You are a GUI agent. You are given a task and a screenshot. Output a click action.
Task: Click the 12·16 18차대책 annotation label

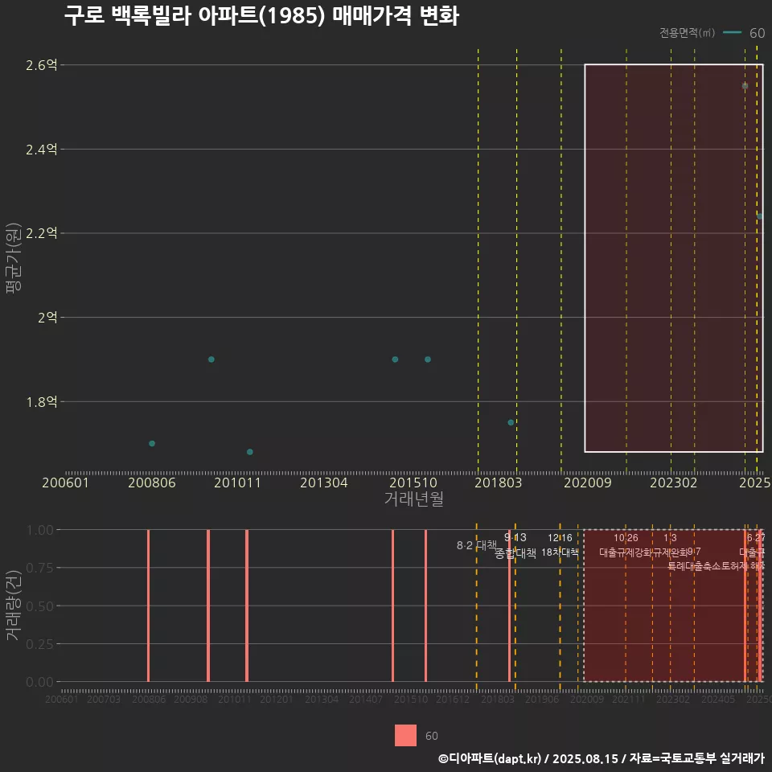coord(560,545)
